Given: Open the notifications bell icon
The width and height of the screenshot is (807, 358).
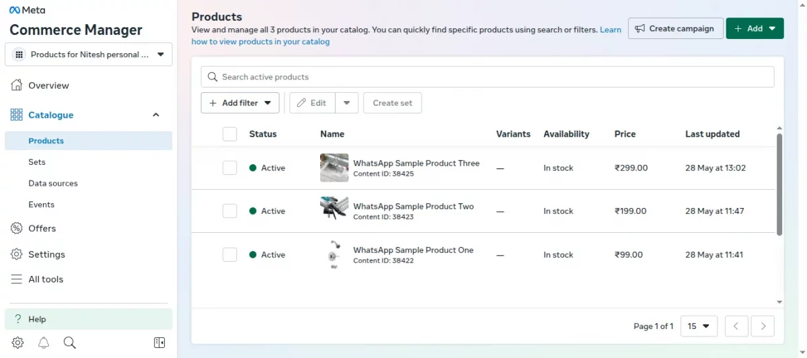Looking at the screenshot, I should (x=44, y=343).
